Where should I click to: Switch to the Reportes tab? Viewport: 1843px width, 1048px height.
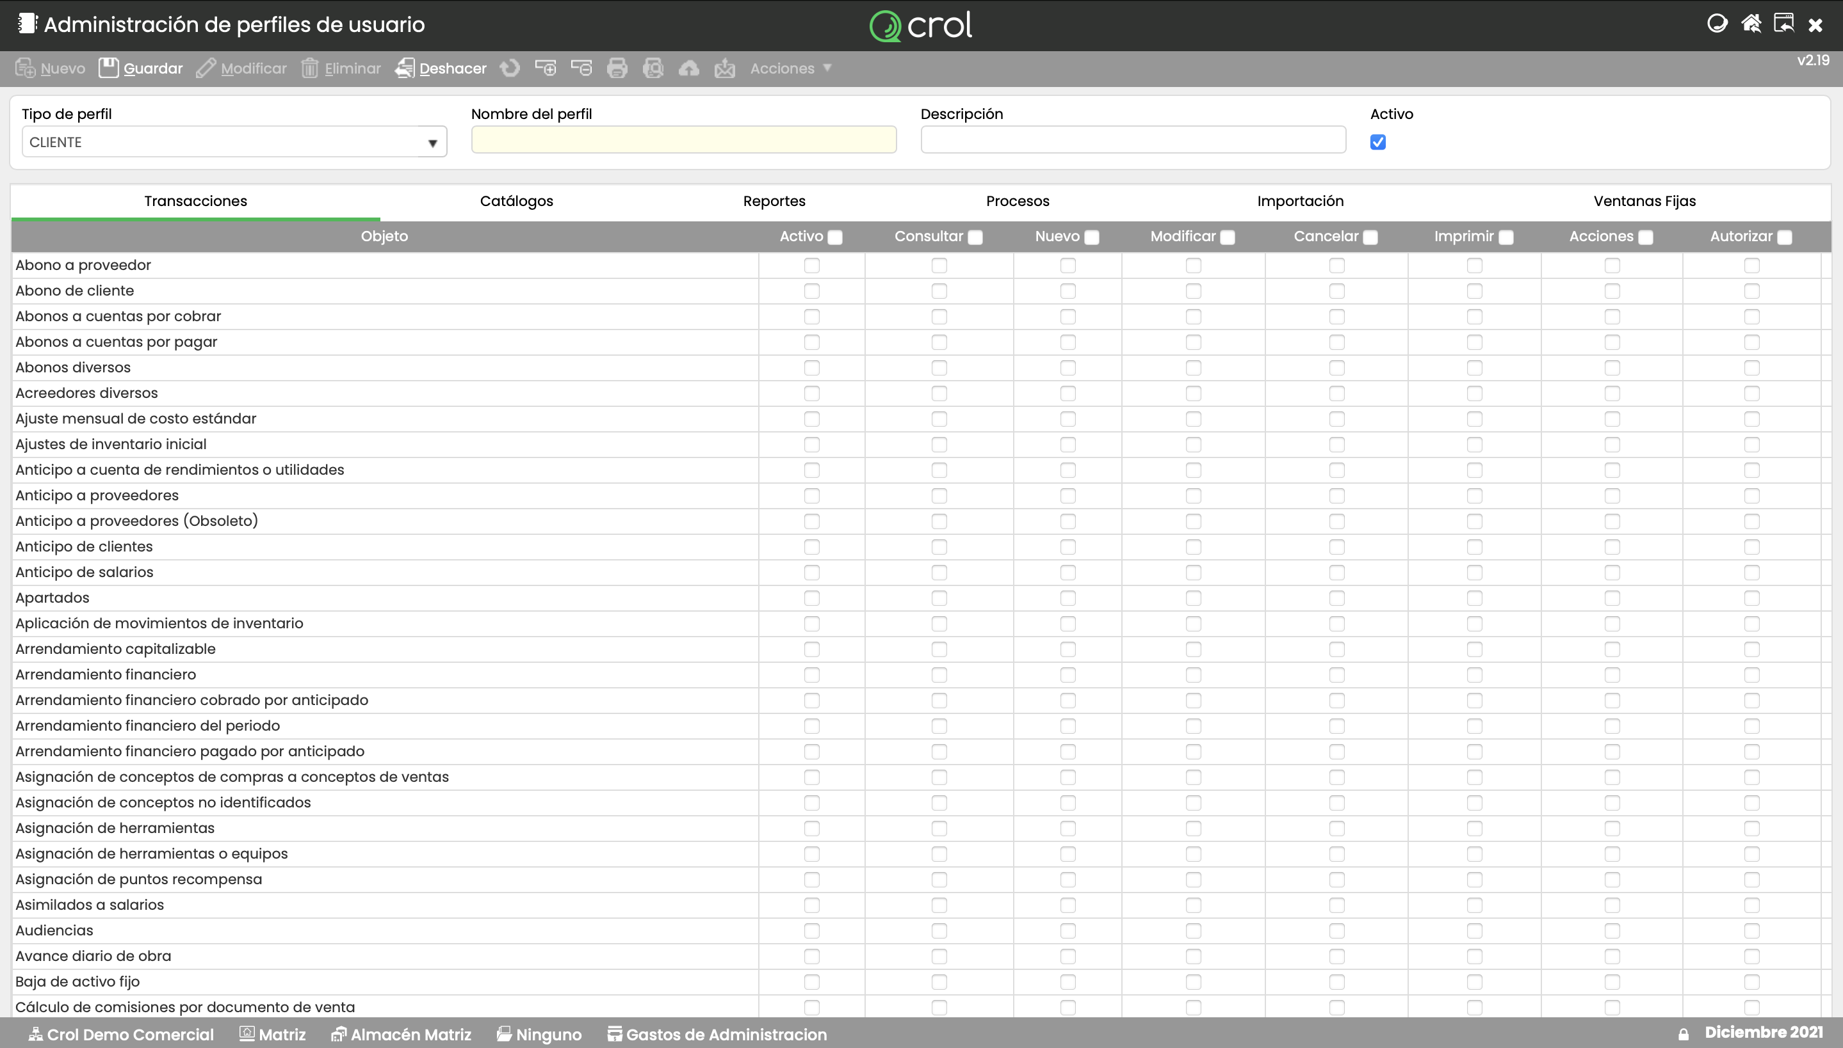774,202
